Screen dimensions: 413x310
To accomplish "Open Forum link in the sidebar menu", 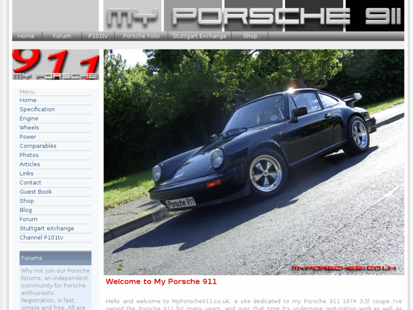I will [x=28, y=219].
